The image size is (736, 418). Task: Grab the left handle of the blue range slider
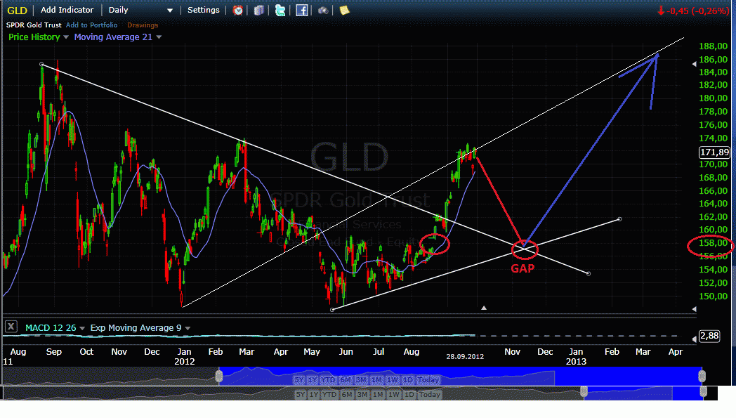[x=218, y=377]
